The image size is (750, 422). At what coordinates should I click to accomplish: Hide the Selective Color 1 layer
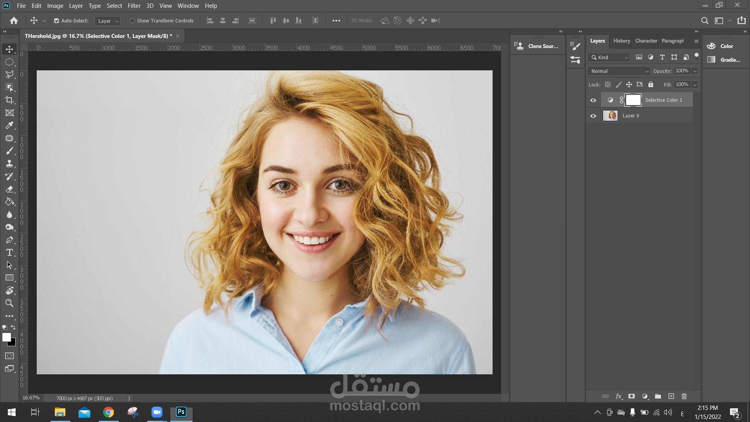coord(593,100)
